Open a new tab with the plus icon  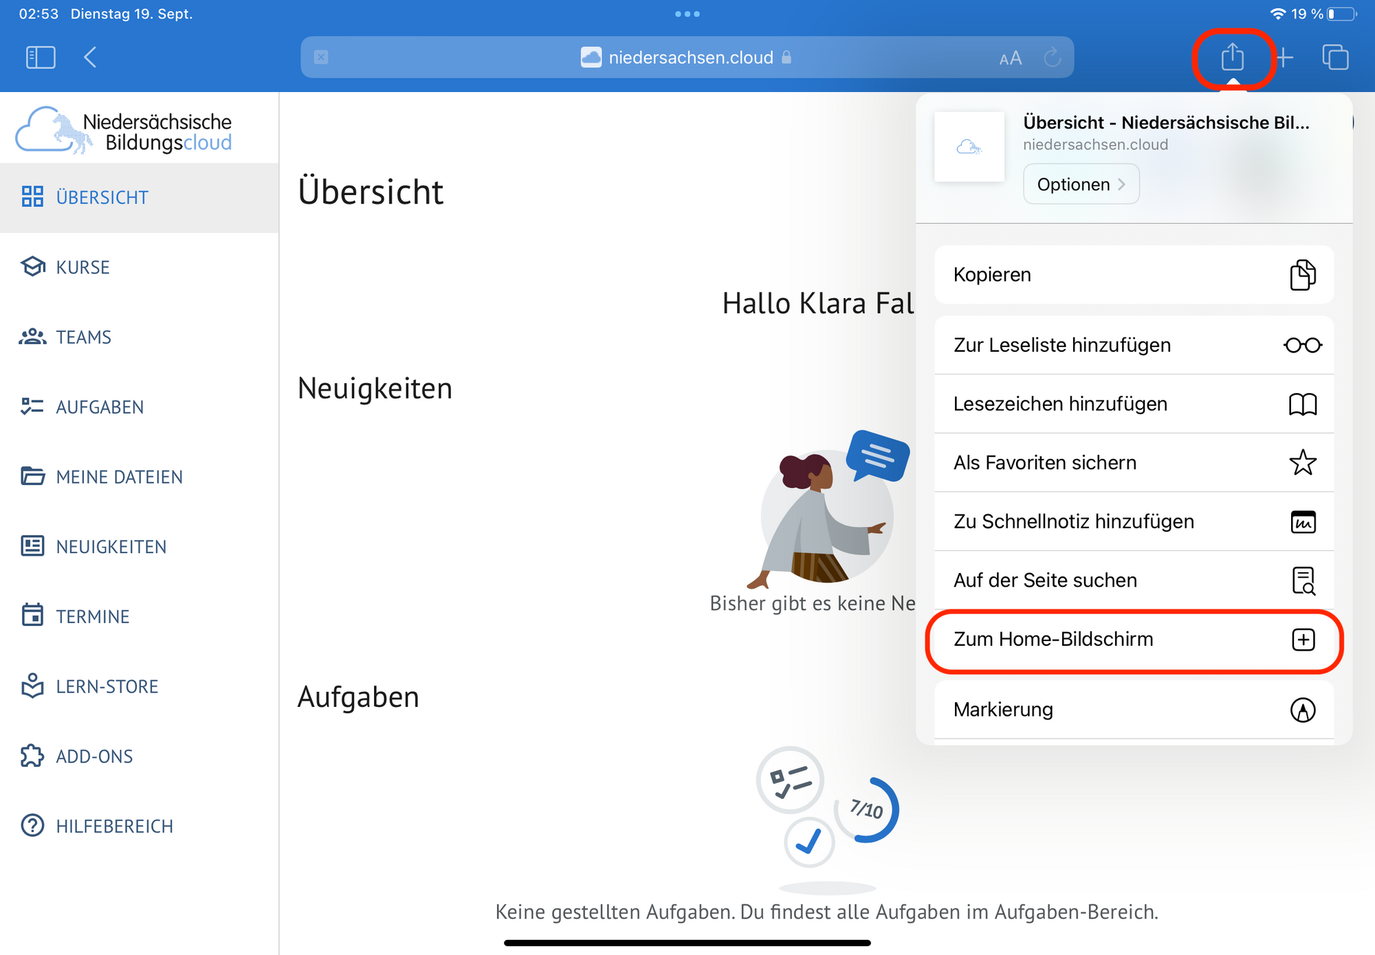(x=1284, y=58)
